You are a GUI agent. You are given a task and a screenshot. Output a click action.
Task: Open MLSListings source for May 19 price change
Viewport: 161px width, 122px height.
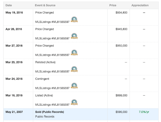(x=52, y=22)
